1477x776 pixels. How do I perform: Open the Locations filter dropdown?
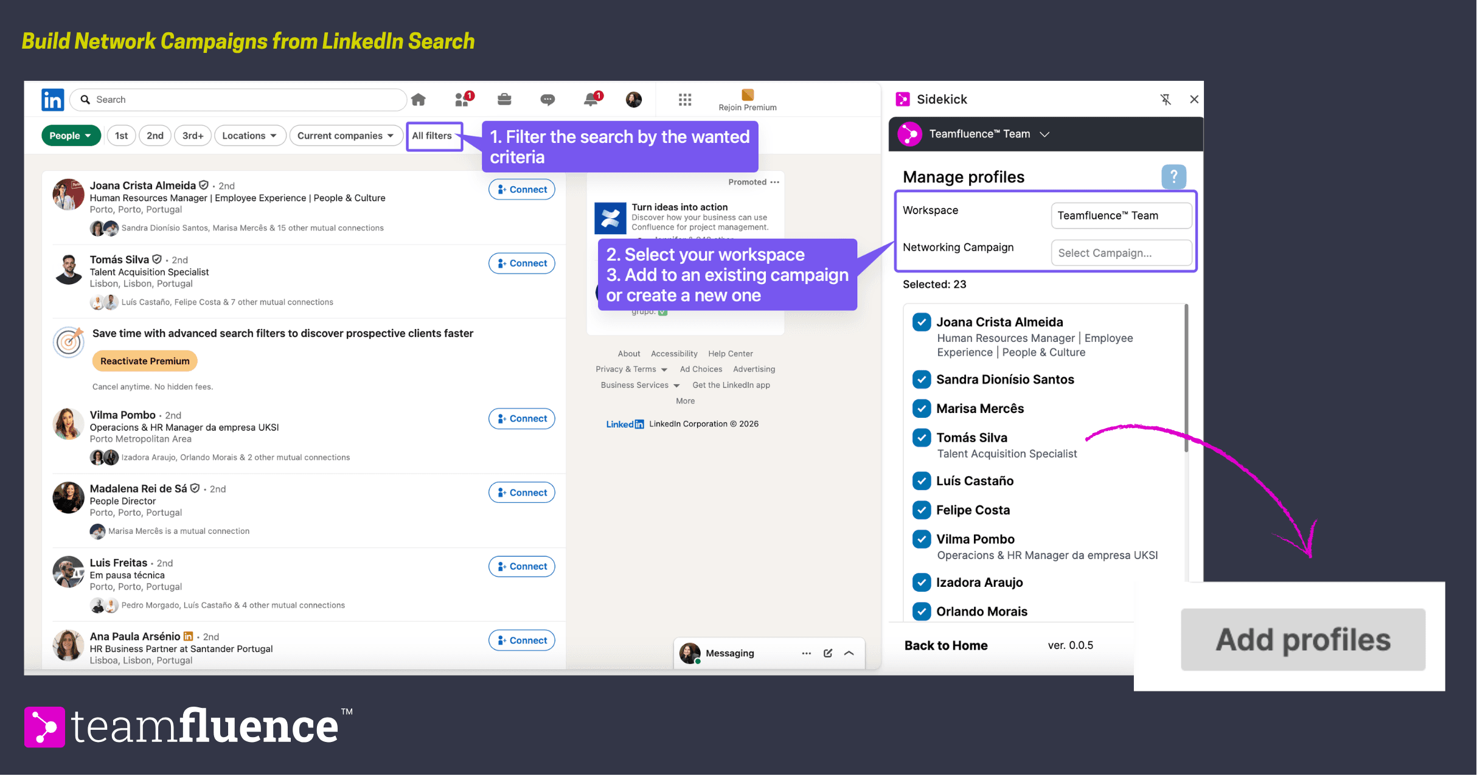[x=249, y=136]
